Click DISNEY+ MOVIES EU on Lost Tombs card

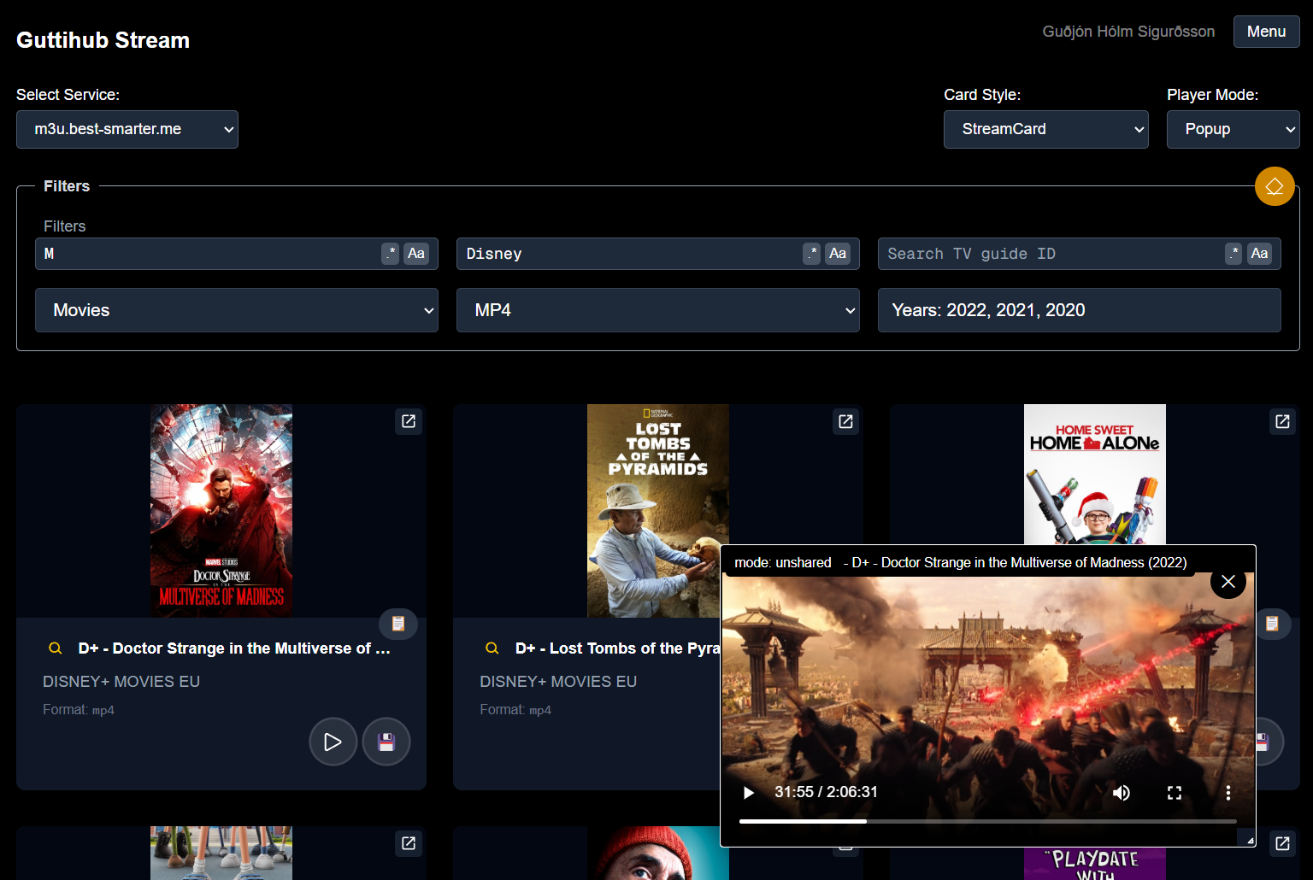pos(558,682)
